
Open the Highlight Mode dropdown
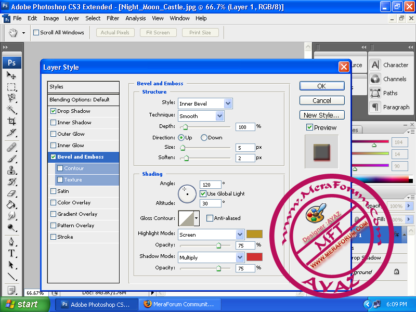240,235
